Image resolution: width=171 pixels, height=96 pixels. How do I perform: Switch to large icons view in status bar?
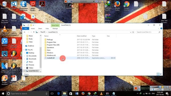pos(161,74)
